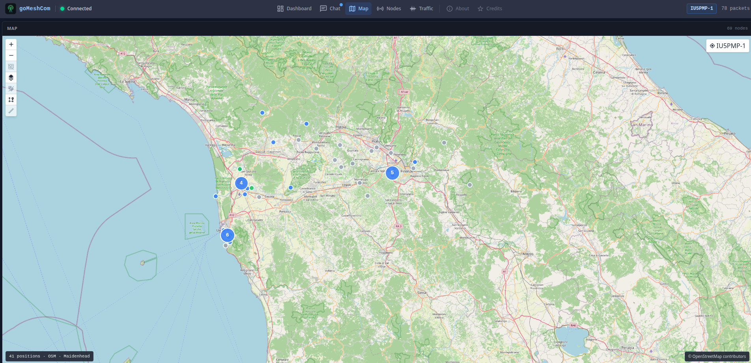Switch to the Chat tab
This screenshot has width=751, height=363.
point(330,9)
